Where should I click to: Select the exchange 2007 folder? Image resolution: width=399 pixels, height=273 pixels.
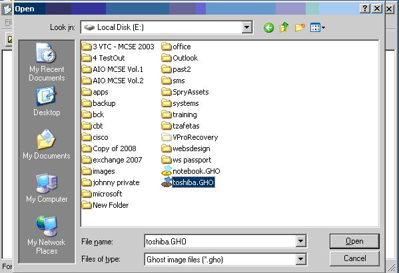point(112,160)
